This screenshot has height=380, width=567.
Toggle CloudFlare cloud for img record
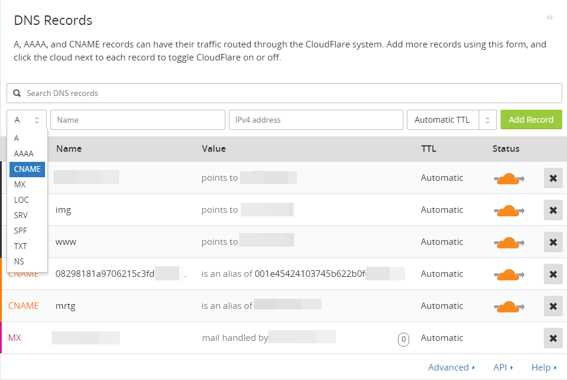508,210
